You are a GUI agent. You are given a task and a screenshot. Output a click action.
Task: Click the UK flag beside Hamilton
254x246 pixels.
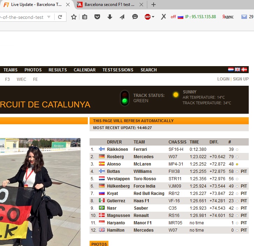tap(102, 230)
